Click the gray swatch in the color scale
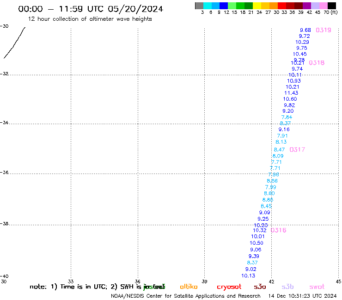This screenshot has height=300, width=342. tap(199, 6)
